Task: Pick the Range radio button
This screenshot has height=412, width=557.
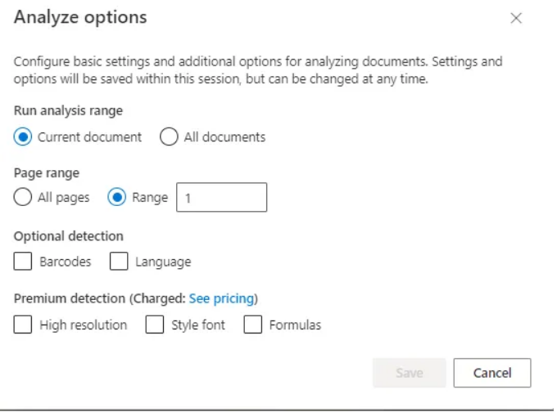Action: coord(116,197)
